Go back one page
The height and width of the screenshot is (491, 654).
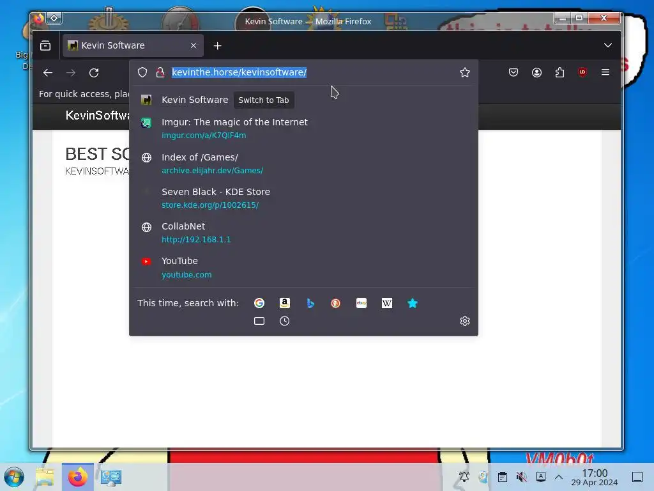point(48,73)
